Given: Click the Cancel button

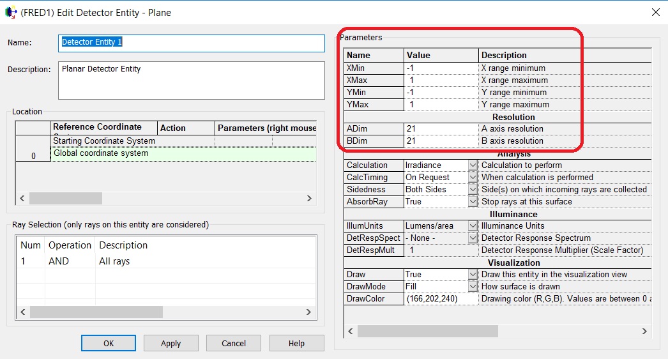Looking at the screenshot, I should pyautogui.click(x=234, y=343).
